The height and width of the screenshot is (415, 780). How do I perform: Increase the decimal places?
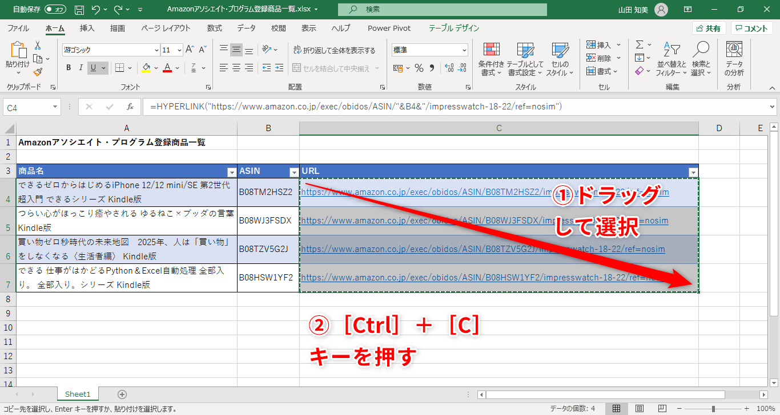click(x=449, y=68)
